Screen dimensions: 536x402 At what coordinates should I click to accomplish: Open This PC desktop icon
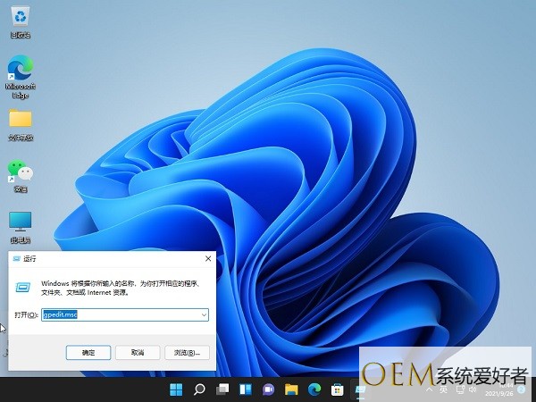20,222
